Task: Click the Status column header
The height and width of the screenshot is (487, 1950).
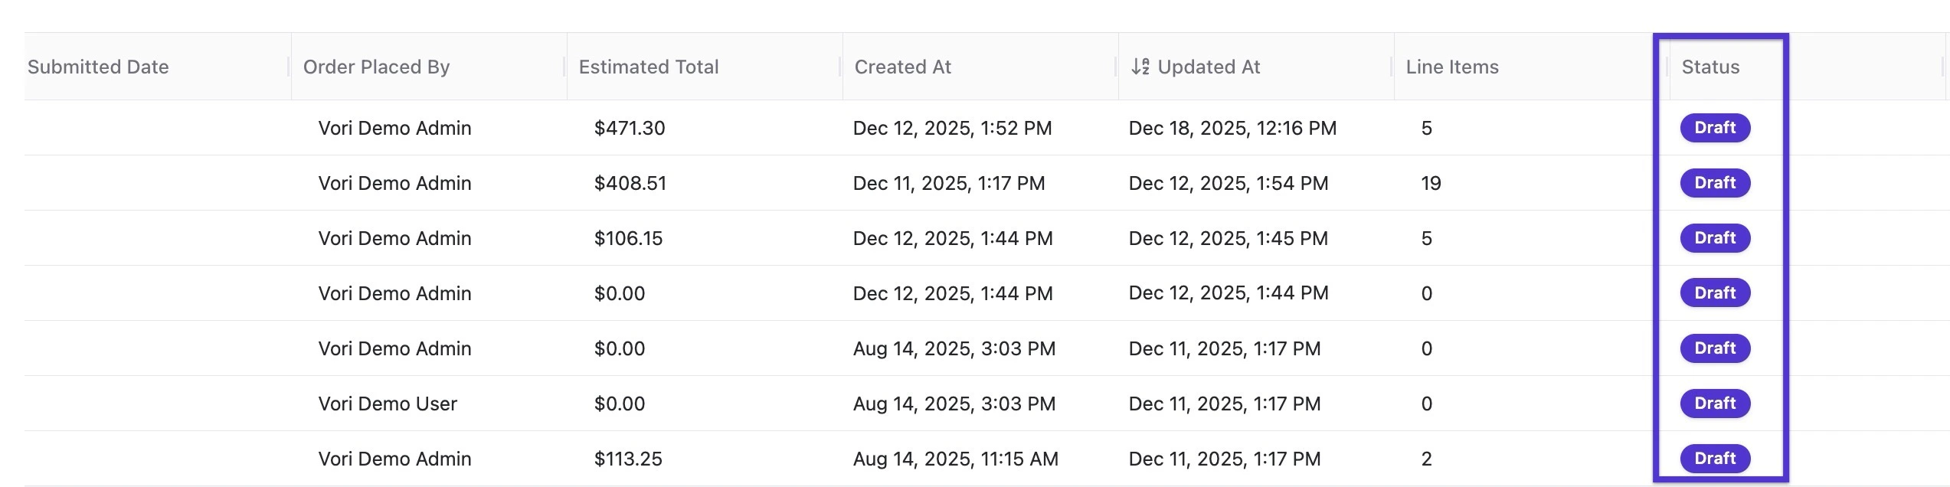Action: (1710, 67)
